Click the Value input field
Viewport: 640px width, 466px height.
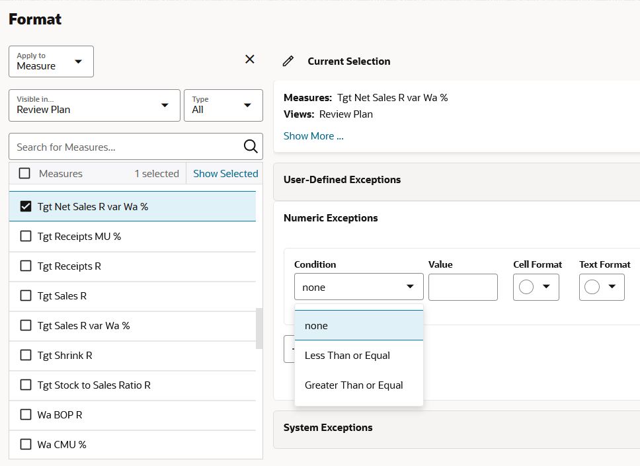click(x=463, y=287)
